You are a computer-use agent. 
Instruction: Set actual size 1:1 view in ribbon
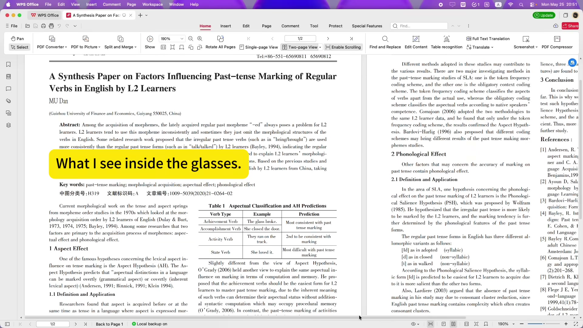click(163, 47)
